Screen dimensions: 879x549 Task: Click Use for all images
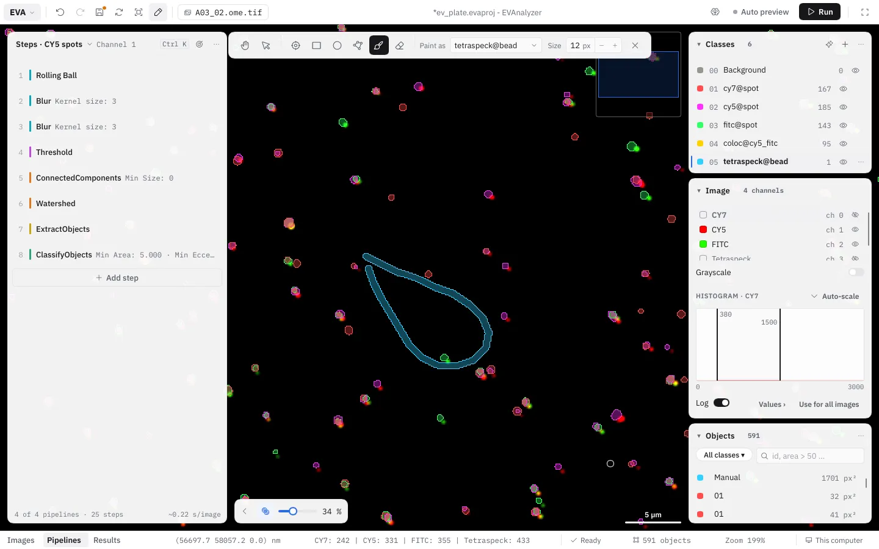point(829,404)
